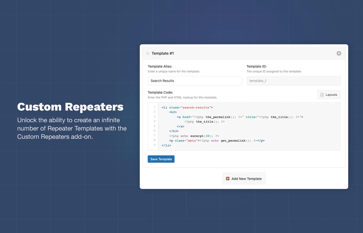
Task: Click the Template Code label
Action: click(x=160, y=92)
